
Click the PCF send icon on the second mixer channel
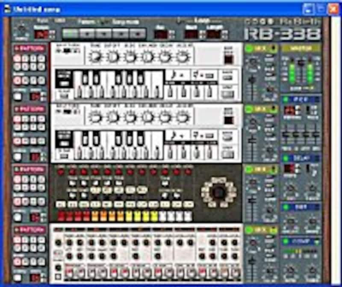269,118
